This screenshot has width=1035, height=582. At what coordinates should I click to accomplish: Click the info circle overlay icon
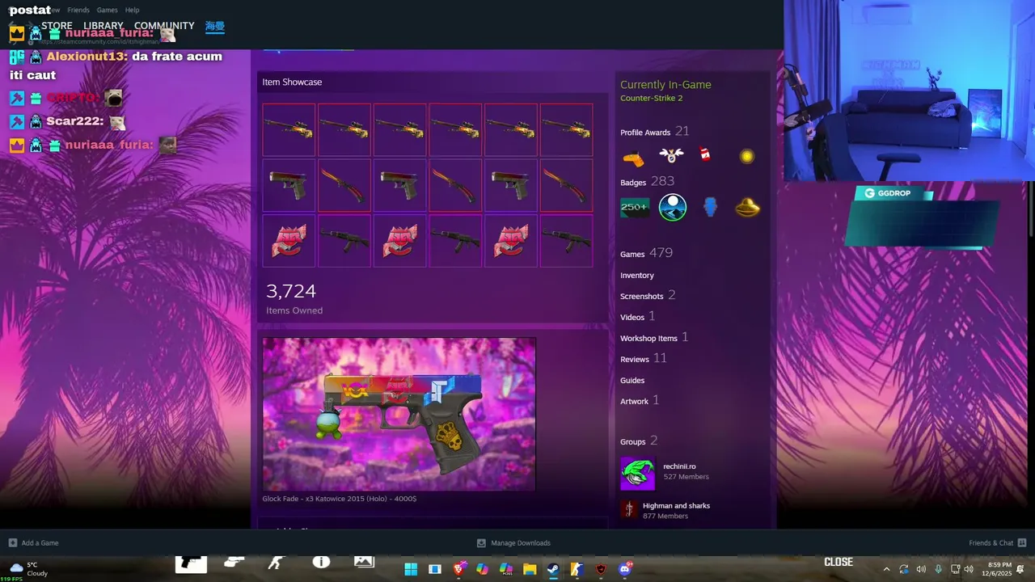pyautogui.click(x=321, y=562)
